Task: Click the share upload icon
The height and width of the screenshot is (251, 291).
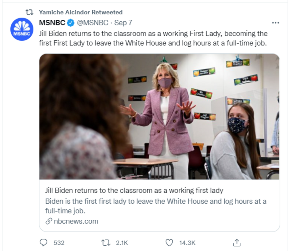Action: pos(237,243)
